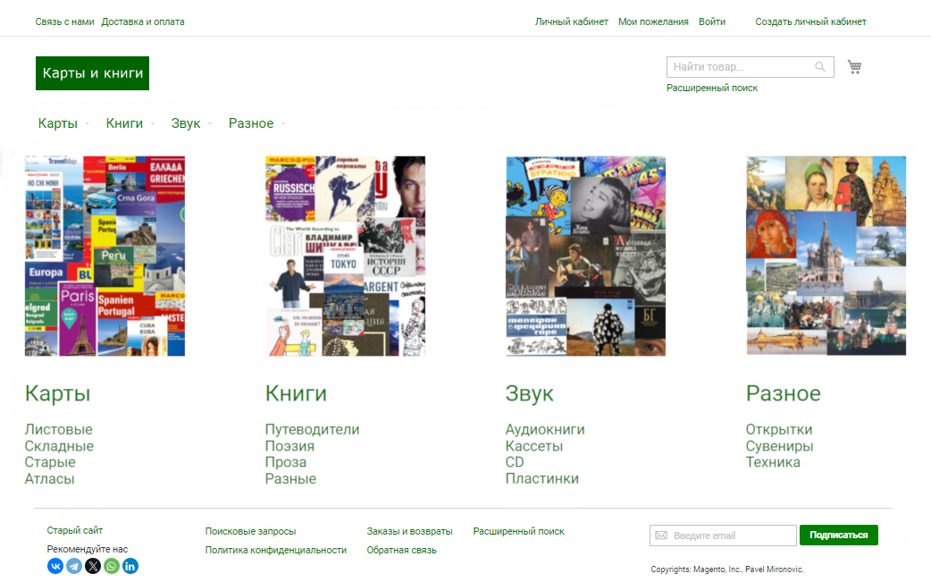Viewport: 931px width, 582px height.
Task: Select the Кассеты subcategory
Action: (533, 446)
